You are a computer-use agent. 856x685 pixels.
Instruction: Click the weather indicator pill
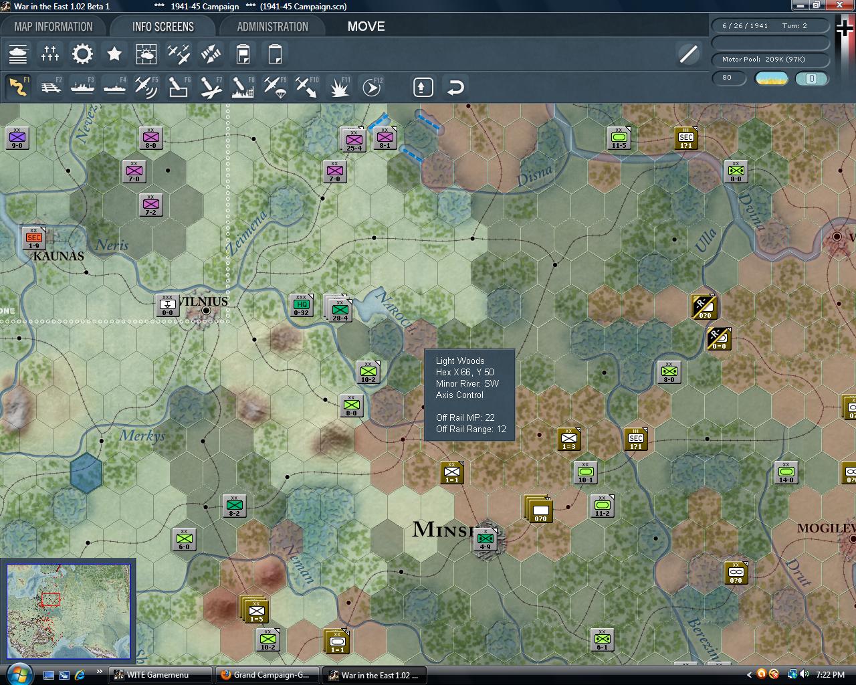click(x=772, y=78)
